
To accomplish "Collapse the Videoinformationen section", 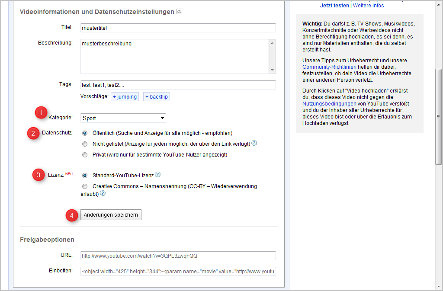I will (x=179, y=12).
